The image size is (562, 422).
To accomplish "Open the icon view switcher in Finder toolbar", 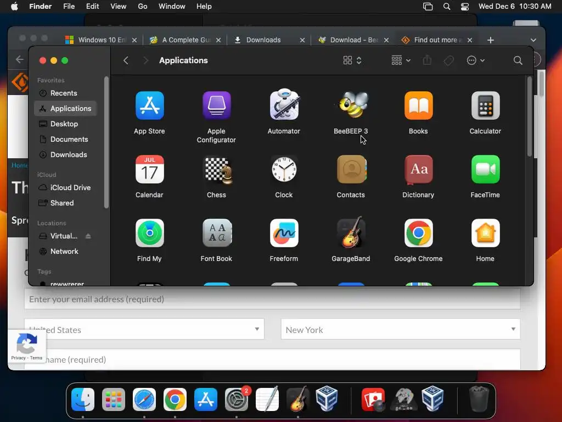I will click(352, 60).
